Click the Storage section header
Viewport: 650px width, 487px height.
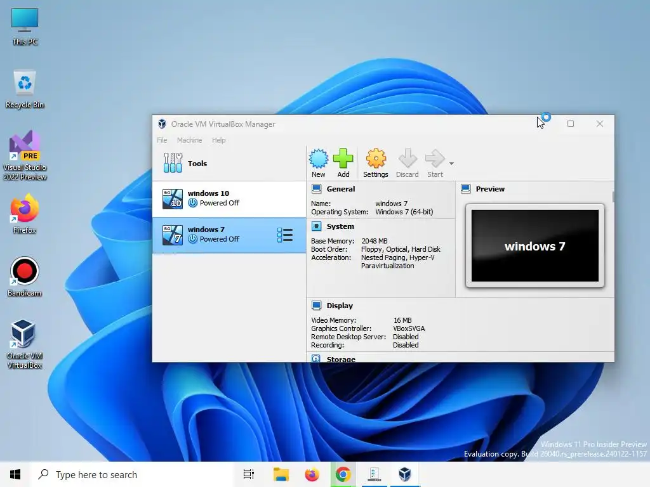click(341, 359)
